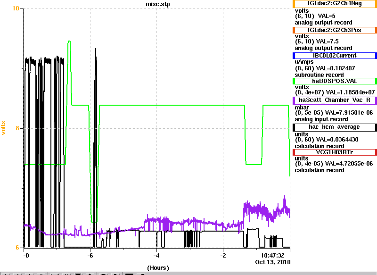Click the mbar units label
Screen dimensions: 377x275
302,107
